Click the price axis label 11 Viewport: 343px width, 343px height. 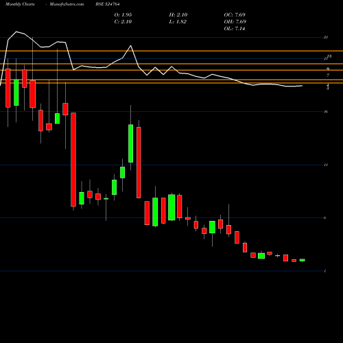(326, 165)
